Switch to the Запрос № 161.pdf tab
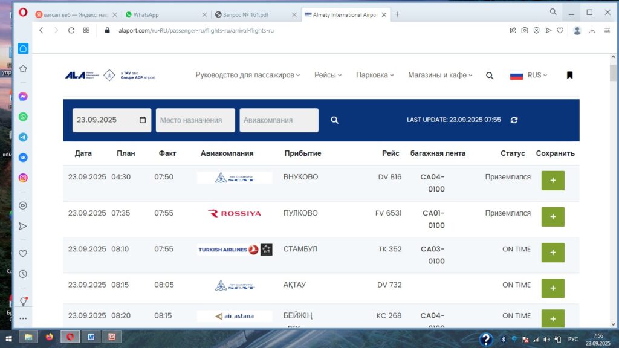619x348 pixels. [253, 14]
